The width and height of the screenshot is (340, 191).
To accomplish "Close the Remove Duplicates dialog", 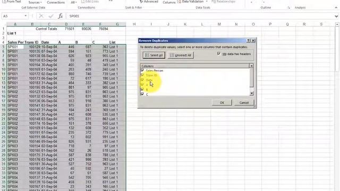I will tap(253, 40).
